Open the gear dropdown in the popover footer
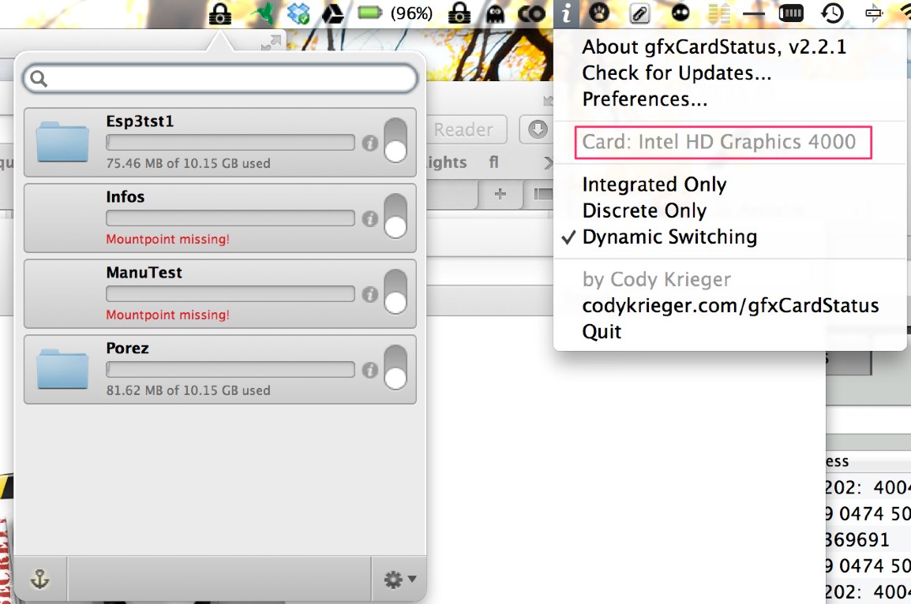The height and width of the screenshot is (604, 911). click(x=399, y=579)
